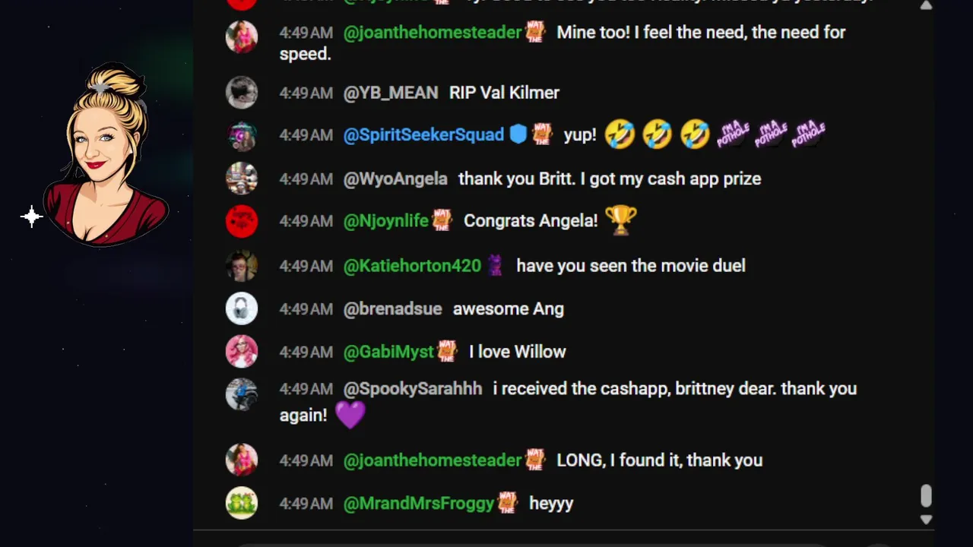
Task: Click the blonde cartoon streamer avatar
Action: (x=105, y=155)
